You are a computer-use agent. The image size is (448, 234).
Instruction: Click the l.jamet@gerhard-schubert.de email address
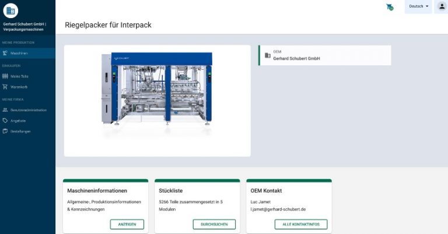(x=278, y=209)
